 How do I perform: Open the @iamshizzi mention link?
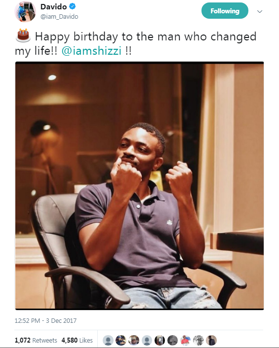91,51
